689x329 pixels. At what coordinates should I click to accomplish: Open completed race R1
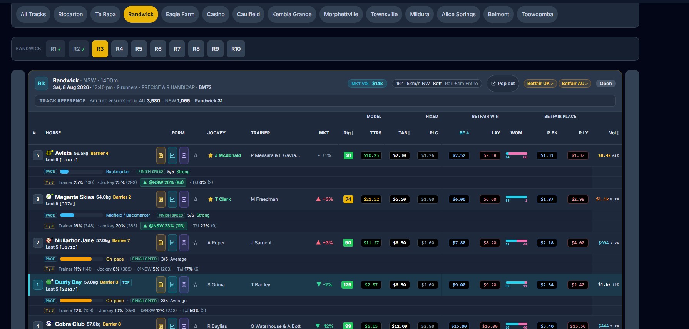[x=56, y=49]
